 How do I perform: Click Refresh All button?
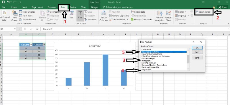42,16
